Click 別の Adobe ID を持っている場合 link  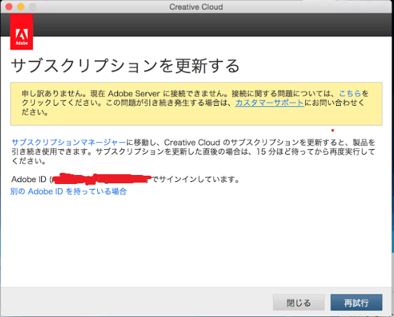pyautogui.click(x=68, y=191)
